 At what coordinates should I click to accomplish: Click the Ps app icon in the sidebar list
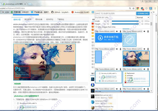click(x=93, y=79)
